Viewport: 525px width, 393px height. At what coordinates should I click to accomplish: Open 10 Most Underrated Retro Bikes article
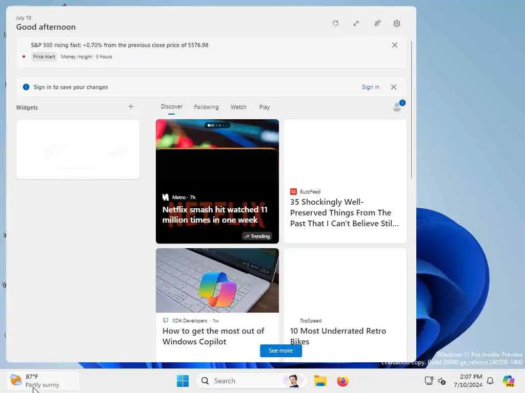pos(338,336)
